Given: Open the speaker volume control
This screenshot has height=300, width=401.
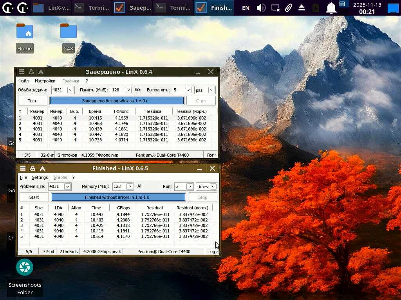Looking at the screenshot, I should click(261, 8).
